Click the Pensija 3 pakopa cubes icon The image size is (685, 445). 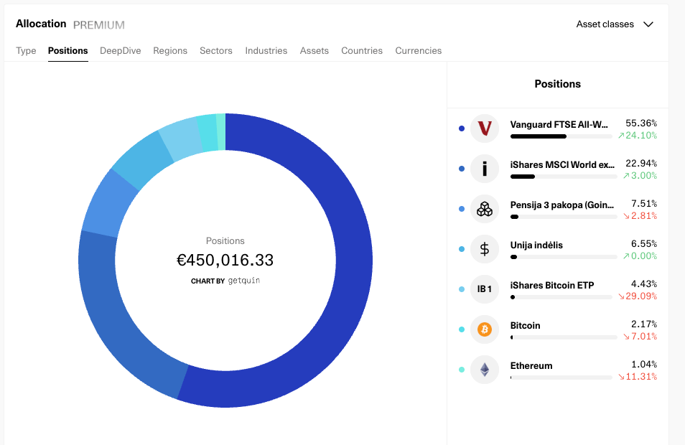(485, 209)
